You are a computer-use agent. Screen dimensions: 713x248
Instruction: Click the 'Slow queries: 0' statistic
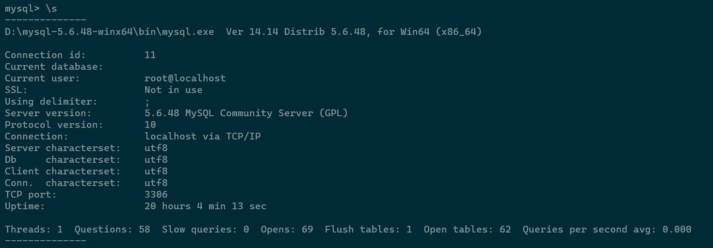[x=205, y=230]
